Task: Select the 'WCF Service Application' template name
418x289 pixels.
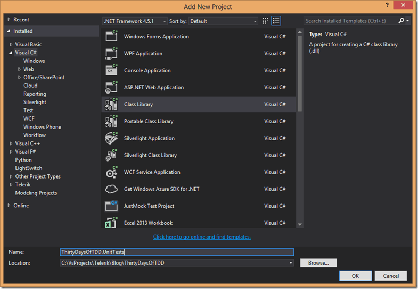Action: point(152,172)
